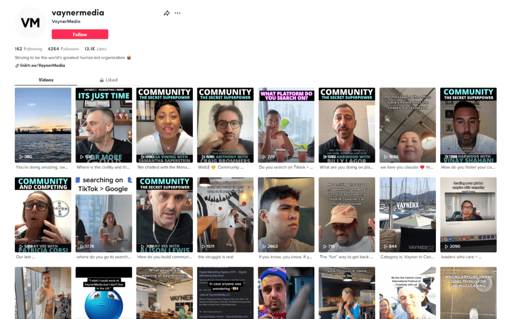The image size is (505, 319).
Task: Click caption 'Do you search on Tiktok > ...'
Action: 286,167
